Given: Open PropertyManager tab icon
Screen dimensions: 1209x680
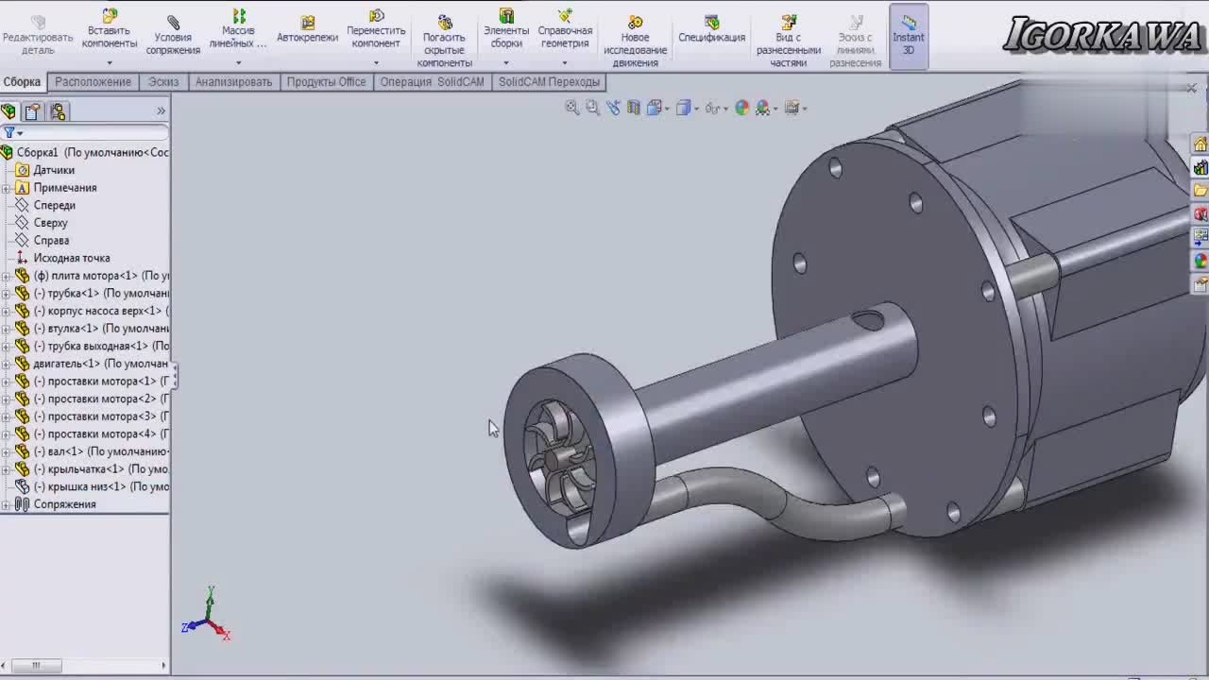Looking at the screenshot, I should point(33,111).
